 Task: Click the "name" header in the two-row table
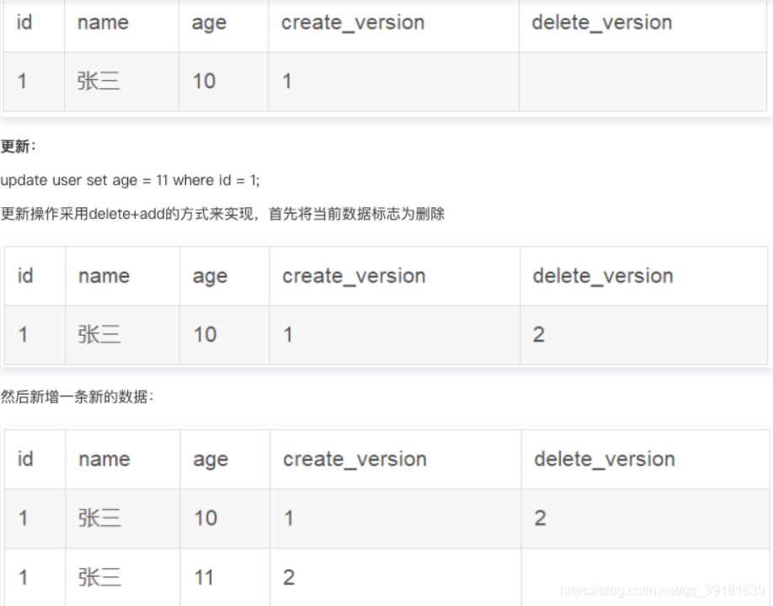pyautogui.click(x=104, y=460)
